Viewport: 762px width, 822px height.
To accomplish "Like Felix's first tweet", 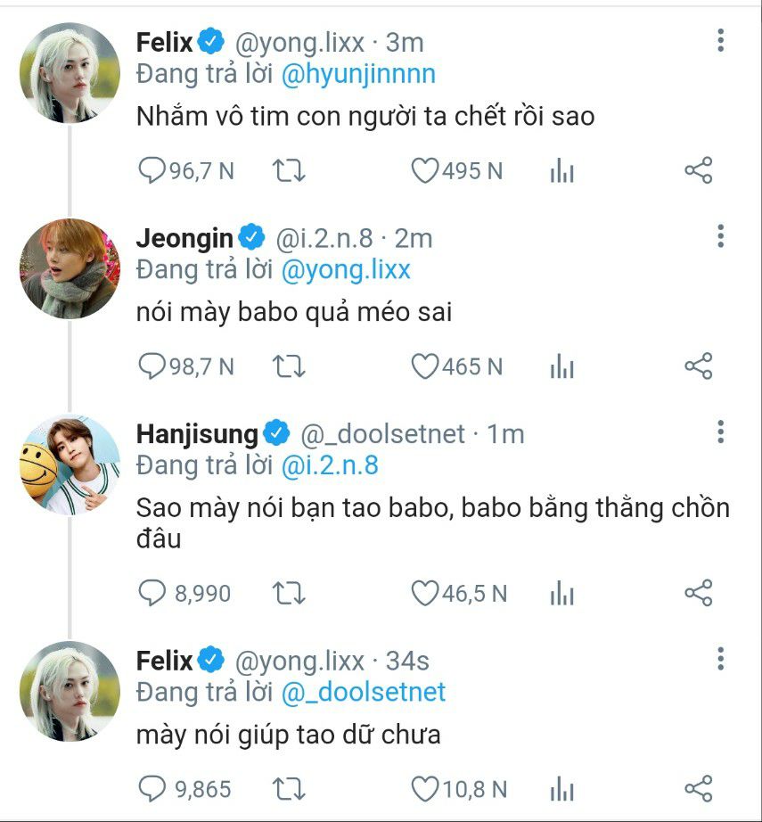I will (x=425, y=170).
